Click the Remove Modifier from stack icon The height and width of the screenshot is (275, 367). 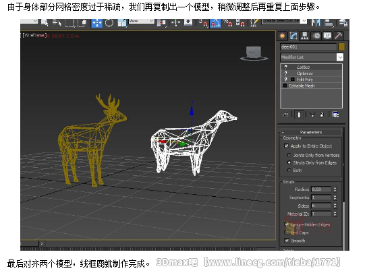point(322,115)
